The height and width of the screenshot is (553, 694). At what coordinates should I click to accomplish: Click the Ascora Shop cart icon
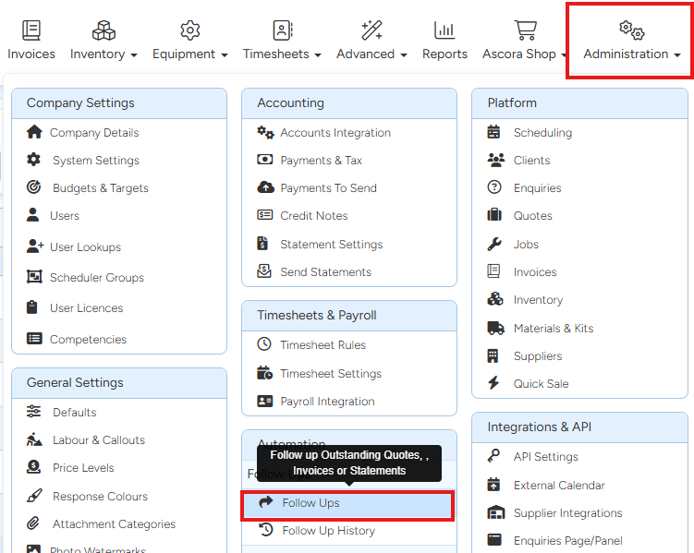tap(525, 30)
